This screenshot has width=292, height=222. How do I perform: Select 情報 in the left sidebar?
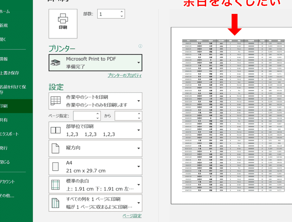(4, 59)
